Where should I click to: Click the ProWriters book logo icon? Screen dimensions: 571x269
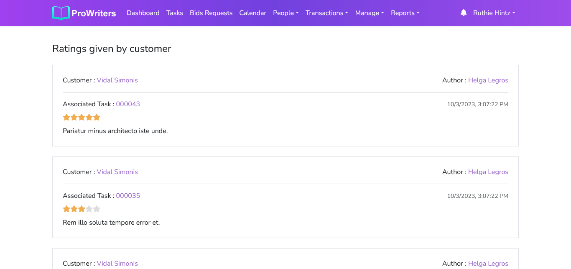tap(61, 13)
